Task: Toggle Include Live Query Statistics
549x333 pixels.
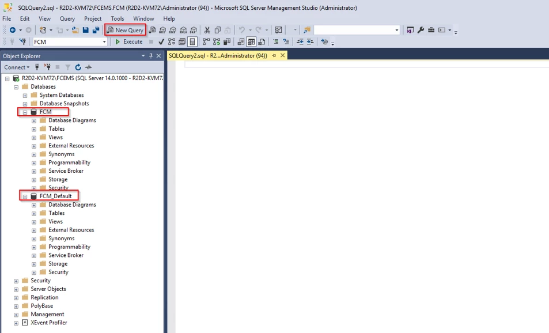Action: click(x=217, y=41)
